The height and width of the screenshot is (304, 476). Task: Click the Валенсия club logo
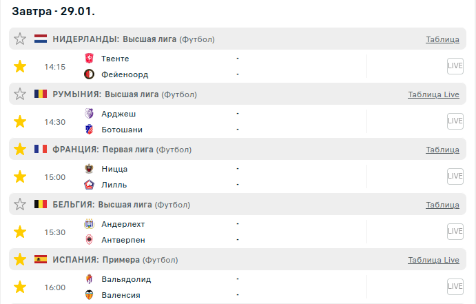[x=89, y=295]
